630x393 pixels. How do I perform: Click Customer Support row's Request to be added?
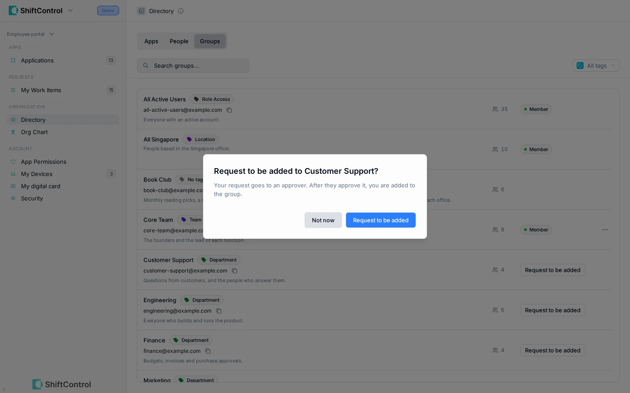553,270
